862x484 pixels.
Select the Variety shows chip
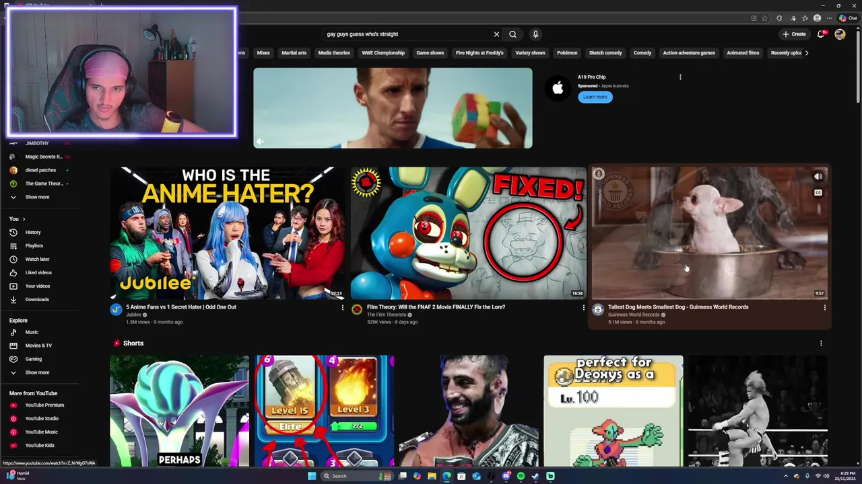[530, 53]
